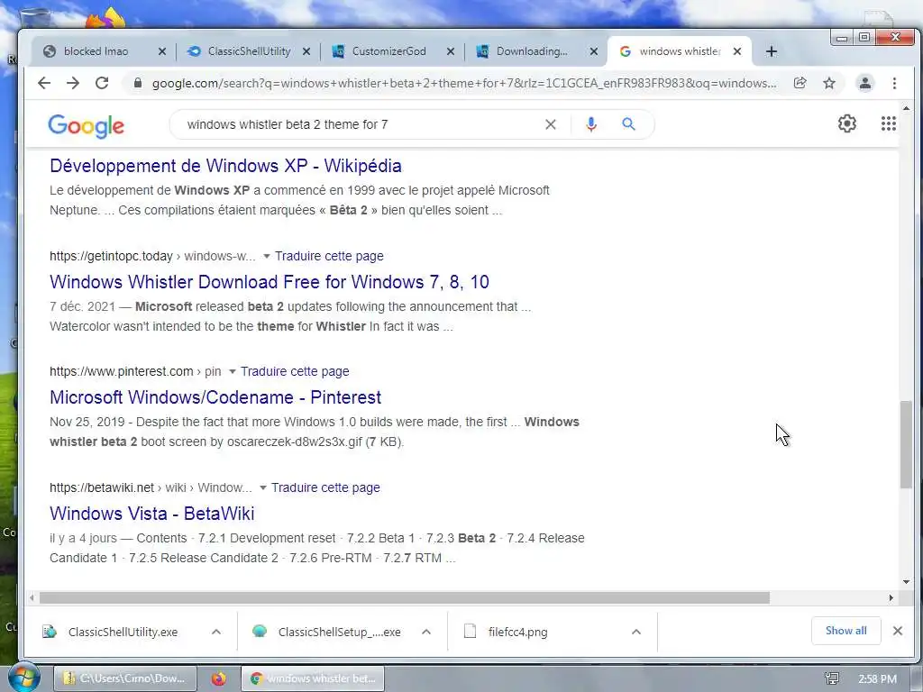Open the share page icon in address bar
Viewport: 923px width, 692px height.
[800, 83]
